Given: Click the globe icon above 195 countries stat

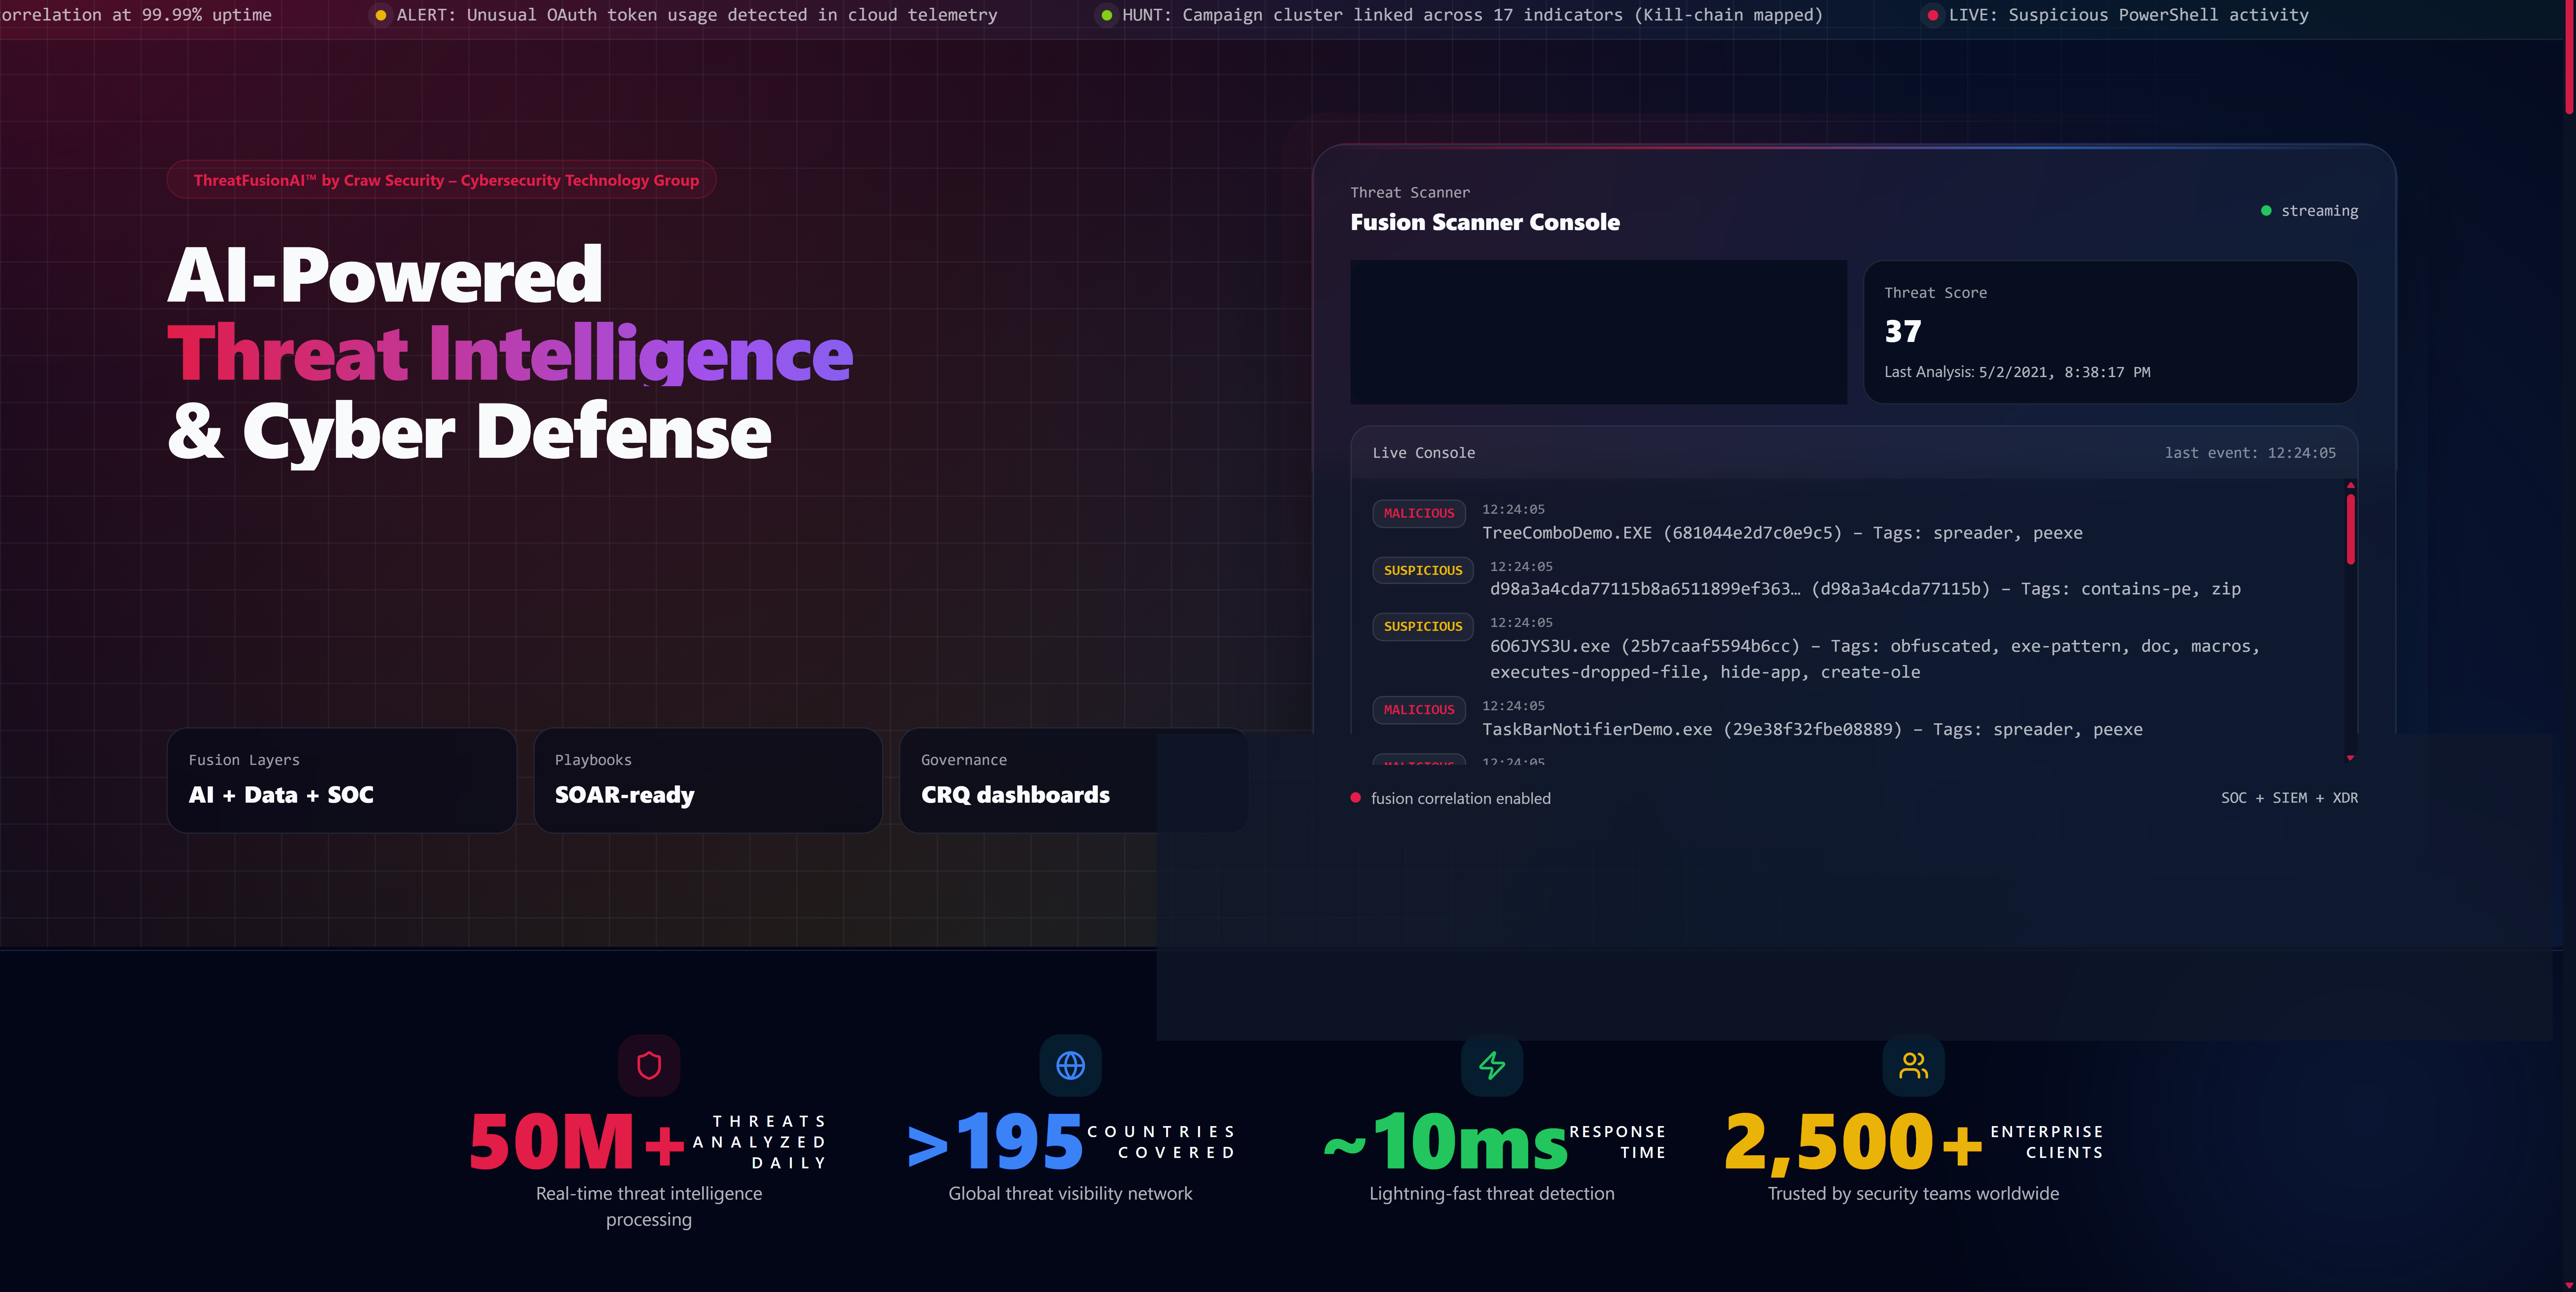Looking at the screenshot, I should click(1070, 1065).
